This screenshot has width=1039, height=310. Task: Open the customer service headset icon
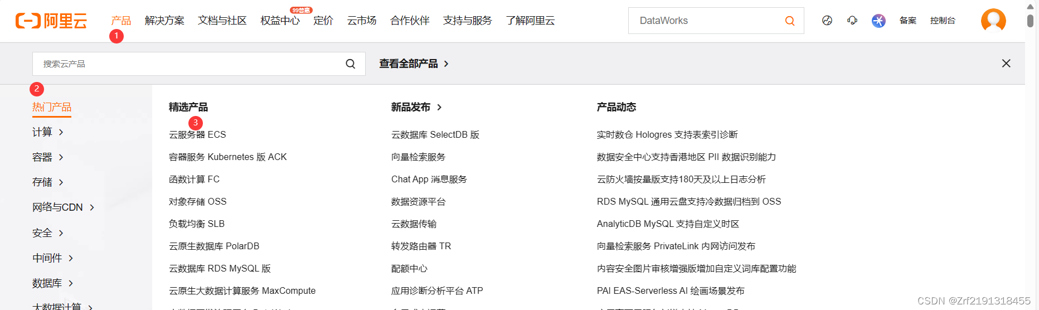point(852,21)
